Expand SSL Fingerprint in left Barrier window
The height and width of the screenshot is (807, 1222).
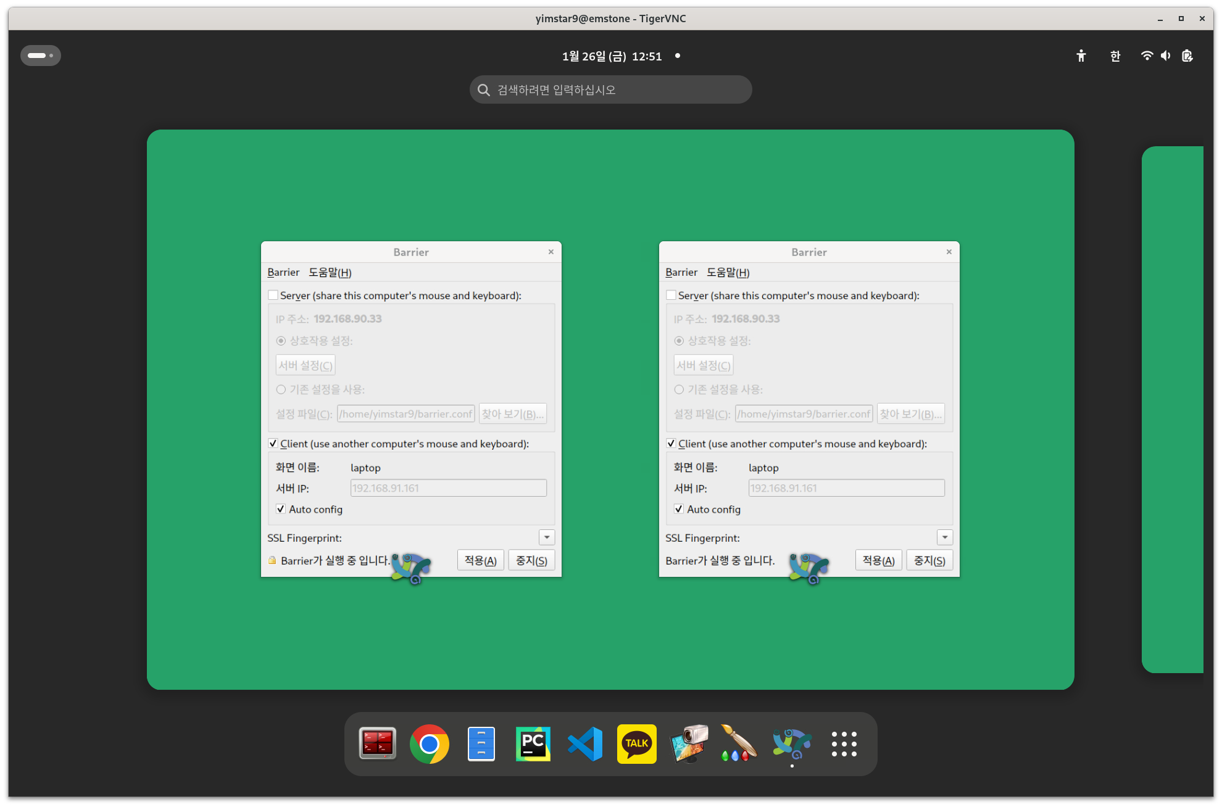click(547, 537)
